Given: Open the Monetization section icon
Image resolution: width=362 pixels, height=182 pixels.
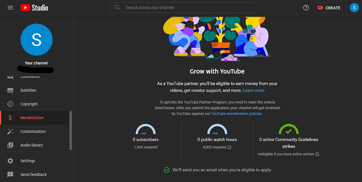Looking at the screenshot, I should (10, 117).
